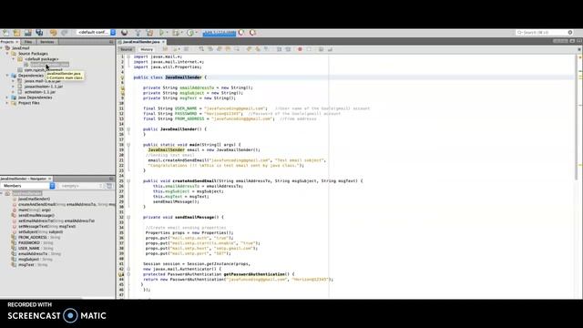Screen dimensions: 583x328
Task: Select activation-1.1.jar in Dependencies
Action: tap(40, 92)
